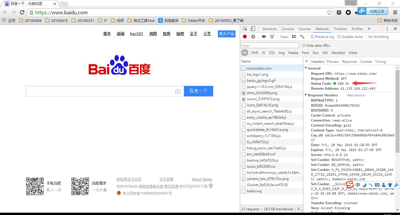Screen dimensions: 400x215
Task: Stop network recording with red button
Action: pos(245,37)
